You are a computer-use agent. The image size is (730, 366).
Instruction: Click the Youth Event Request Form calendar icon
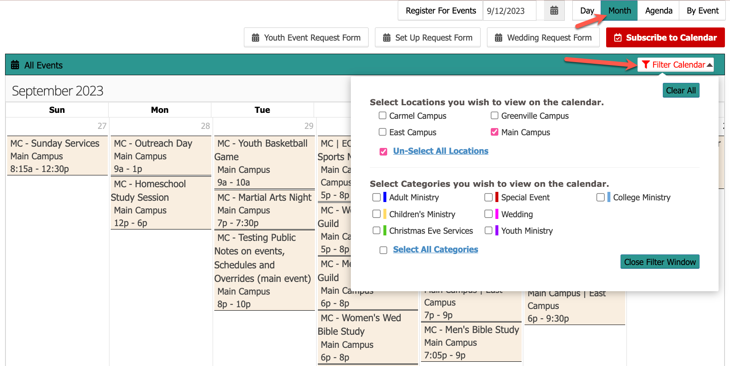[255, 38]
